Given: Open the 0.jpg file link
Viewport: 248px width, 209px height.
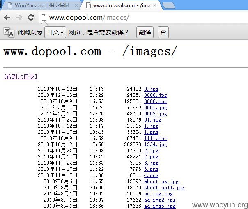Looking at the screenshot, I should pyautogui.click(x=151, y=89).
